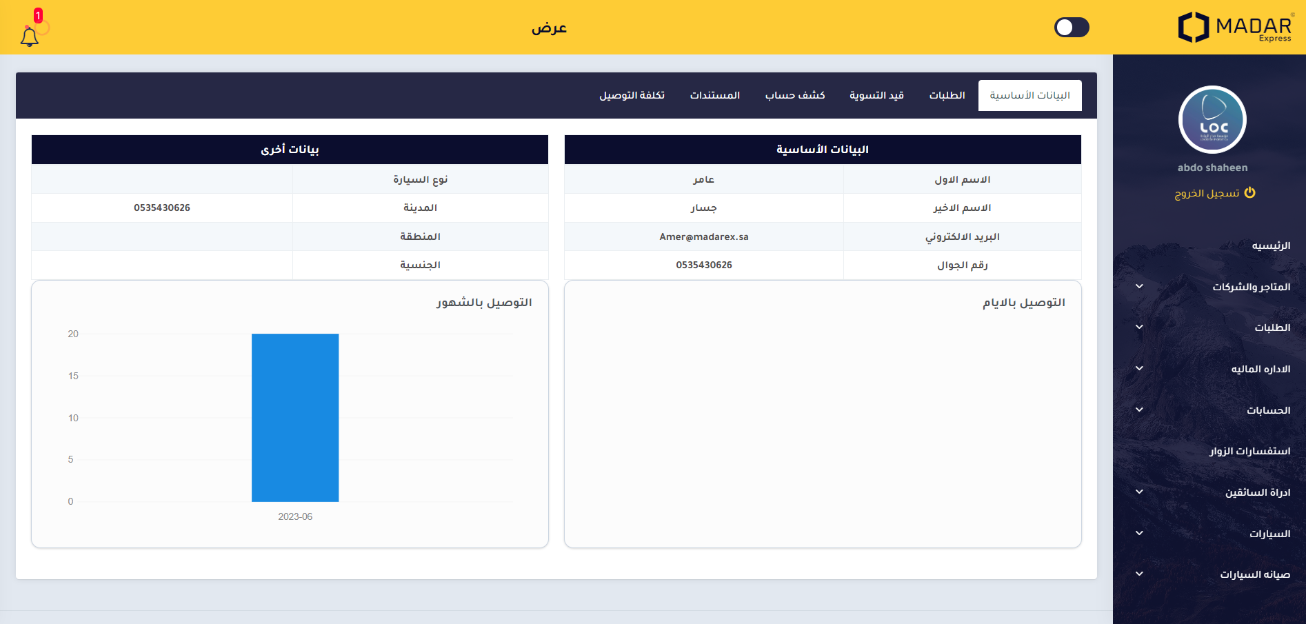The width and height of the screenshot is (1306, 624).
Task: Expand the الحسابات sidebar chevron
Action: [x=1139, y=410]
